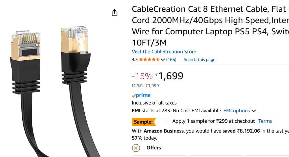Image resolution: width=289 pixels, height=157 pixels.
Task: Click the Prime logo badge
Action: point(141,95)
